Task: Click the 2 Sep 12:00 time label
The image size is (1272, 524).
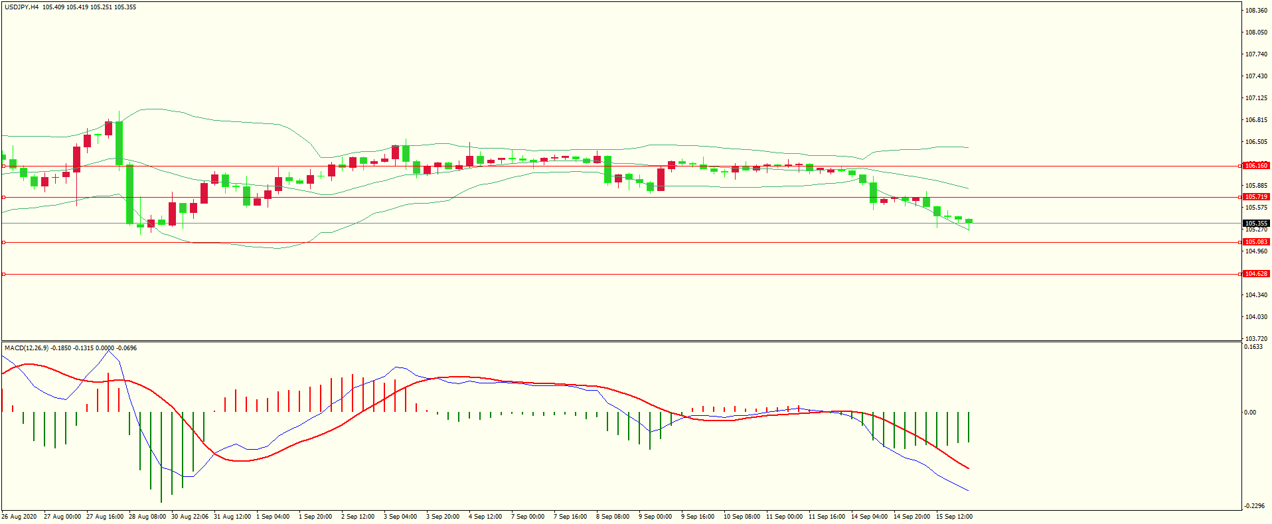Action: point(358,517)
